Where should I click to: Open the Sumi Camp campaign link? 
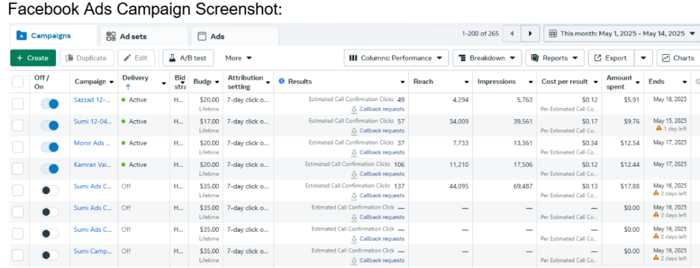tap(92, 252)
